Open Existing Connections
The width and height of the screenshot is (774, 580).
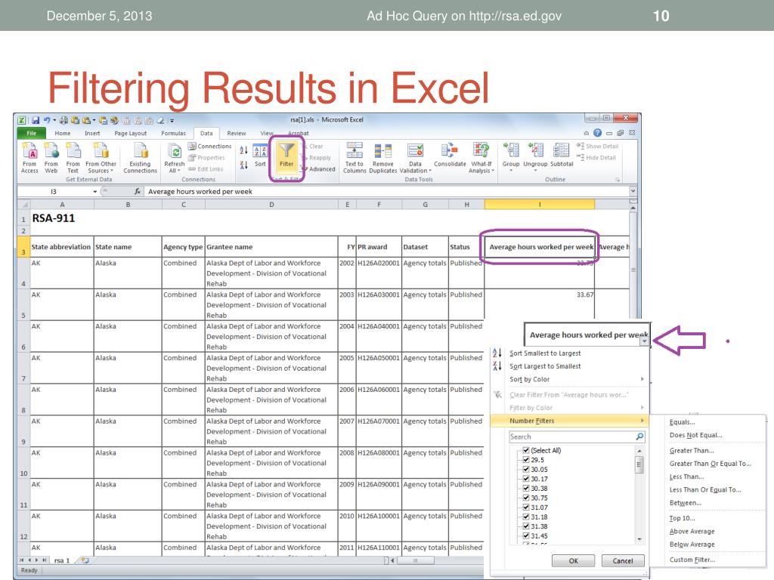click(x=140, y=158)
